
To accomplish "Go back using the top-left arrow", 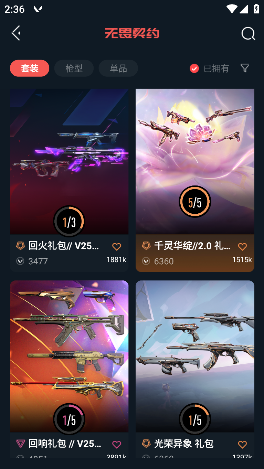I will click(x=16, y=33).
